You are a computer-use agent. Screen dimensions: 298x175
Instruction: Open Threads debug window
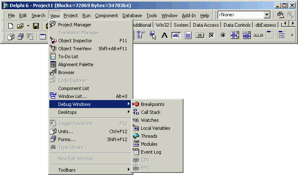click(x=158, y=136)
